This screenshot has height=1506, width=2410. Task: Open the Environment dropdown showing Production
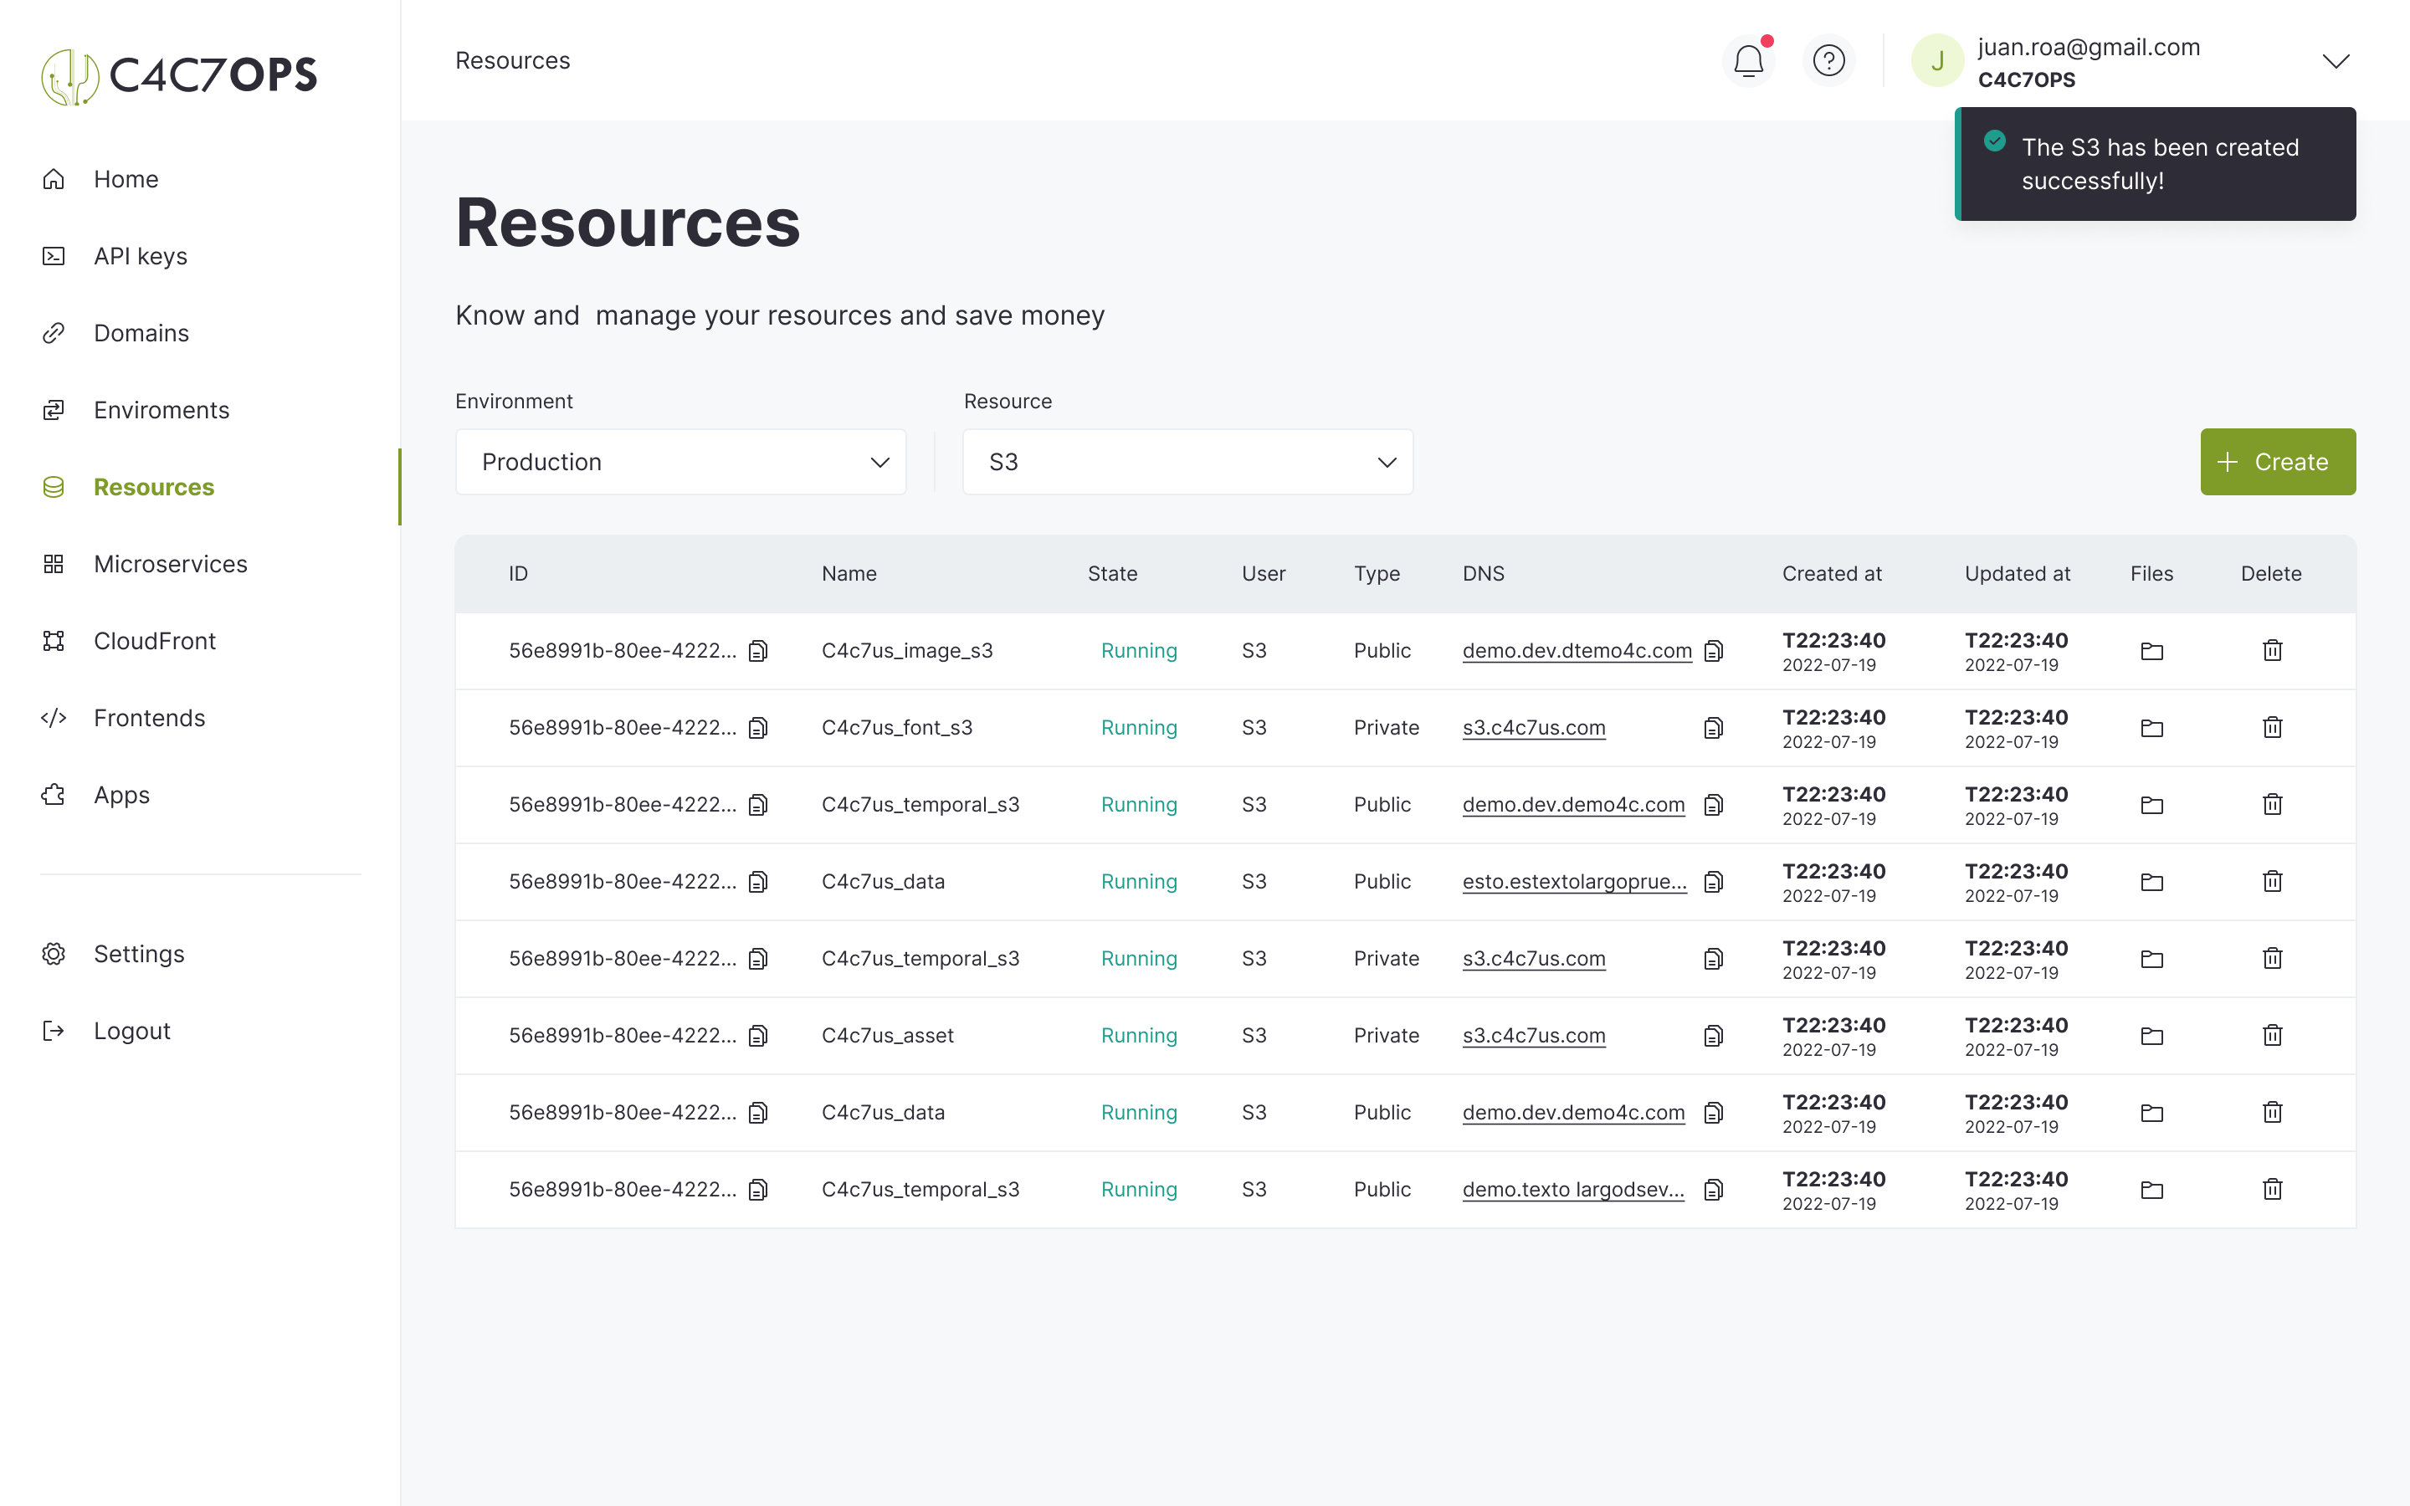(680, 462)
